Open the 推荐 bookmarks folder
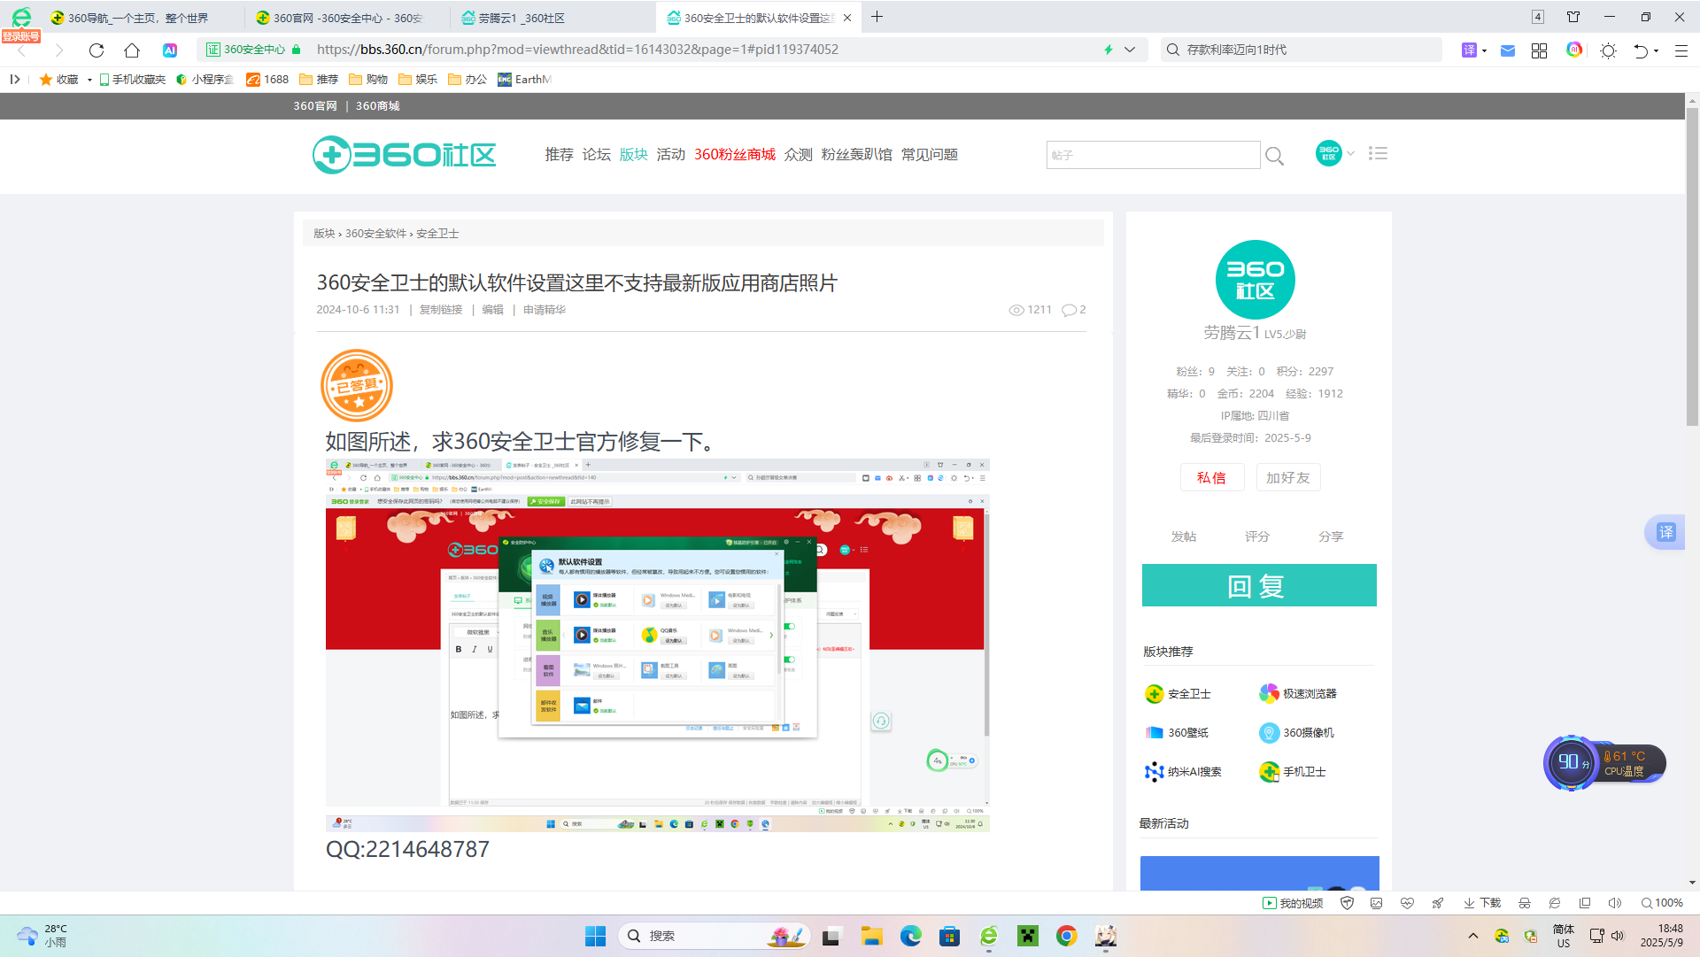 tap(319, 80)
